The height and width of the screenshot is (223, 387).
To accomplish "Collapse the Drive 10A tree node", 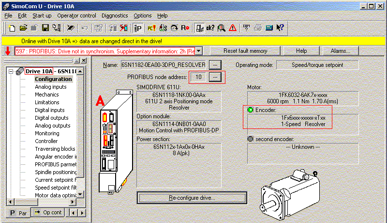I will coord(11,71).
